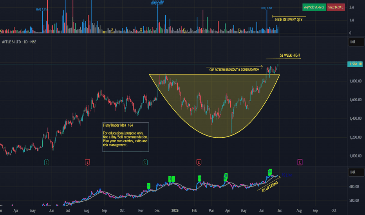The image size is (365, 215).
Task: Click the pink upcoming earnings E marker near August 2025
Action: 300,162
